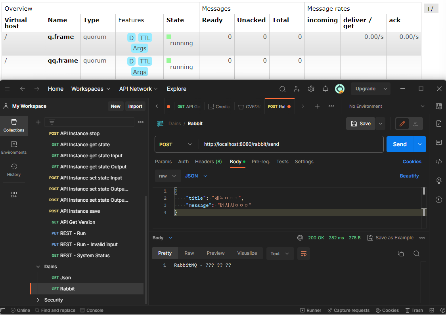Image resolution: width=446 pixels, height=315 pixels.
Task: Open the Workspaces dropdown
Action: pos(90,89)
